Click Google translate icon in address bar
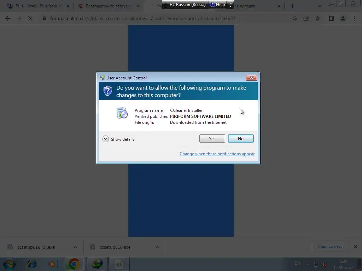362x271 pixels. pyautogui.click(x=295, y=18)
